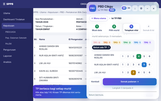The height and width of the screenshot is (101, 161).
Task: Click the TP5 · 1 chip
Action: [x=137, y=43]
